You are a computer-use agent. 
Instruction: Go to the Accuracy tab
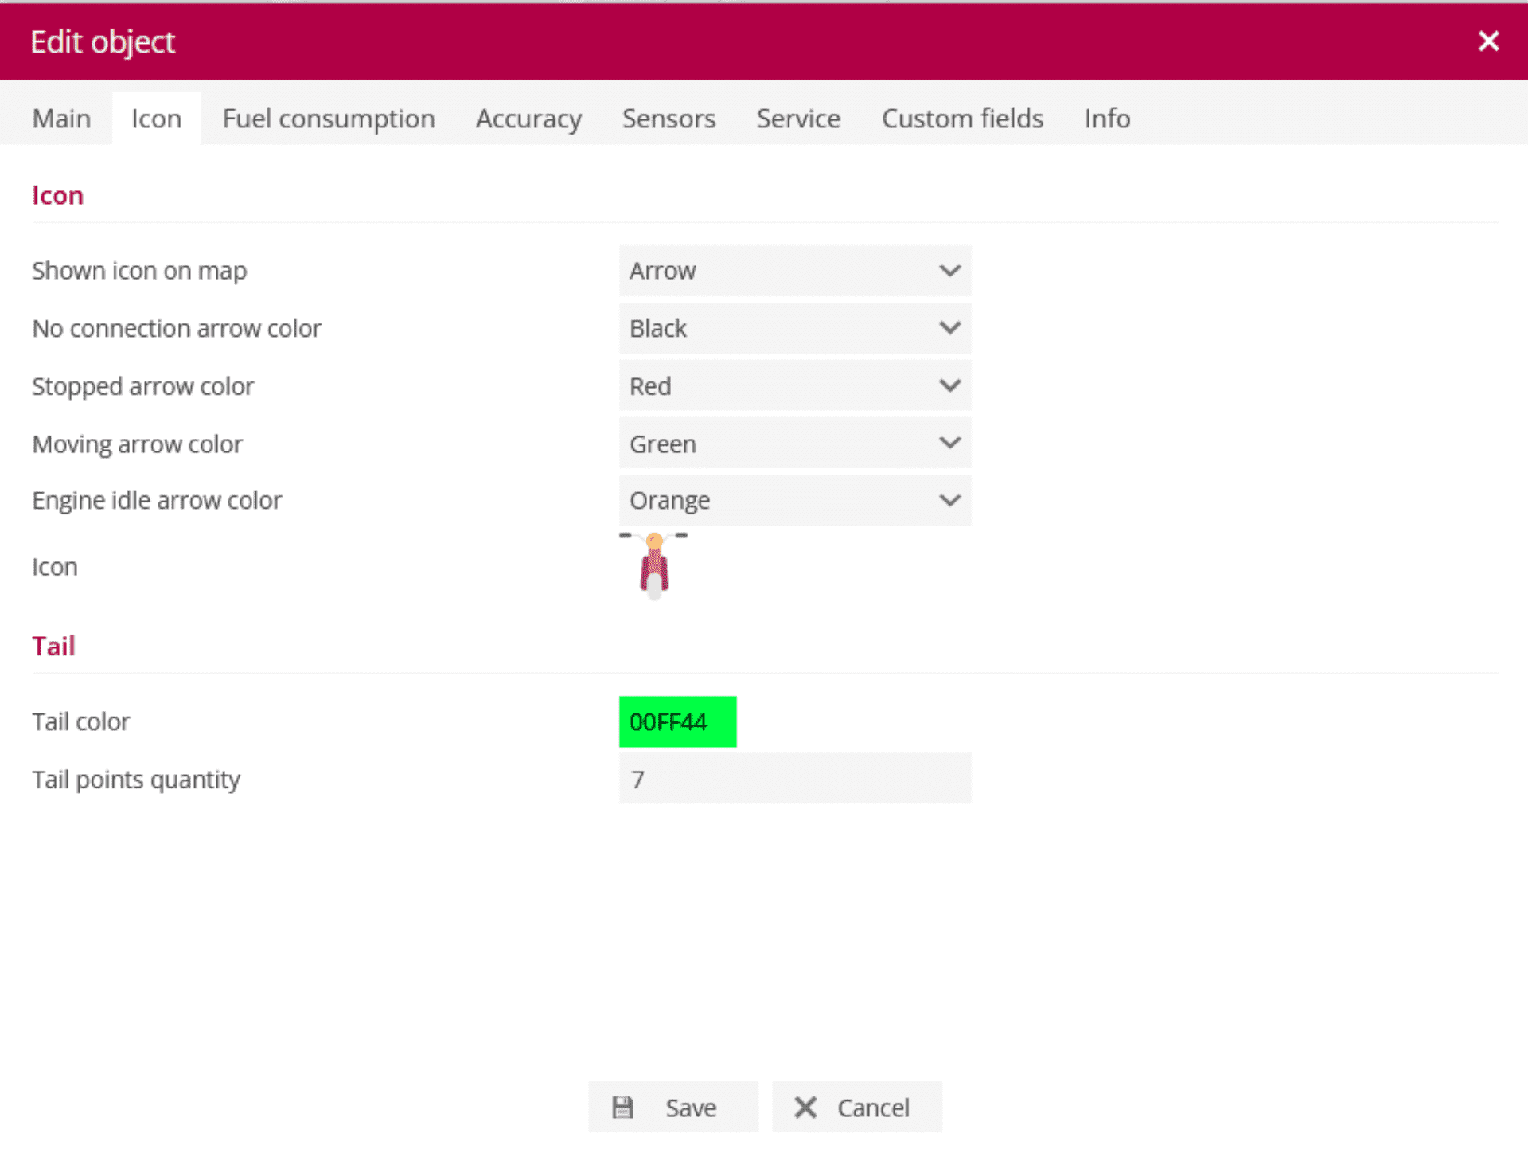coord(528,119)
